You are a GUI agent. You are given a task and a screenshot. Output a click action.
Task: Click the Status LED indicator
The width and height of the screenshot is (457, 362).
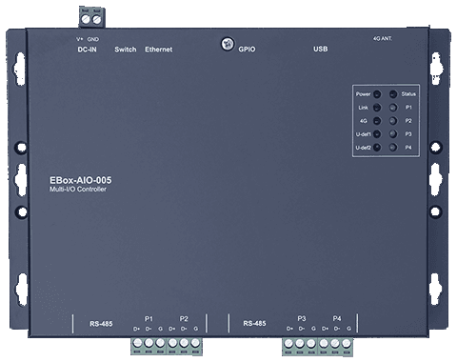(x=393, y=94)
